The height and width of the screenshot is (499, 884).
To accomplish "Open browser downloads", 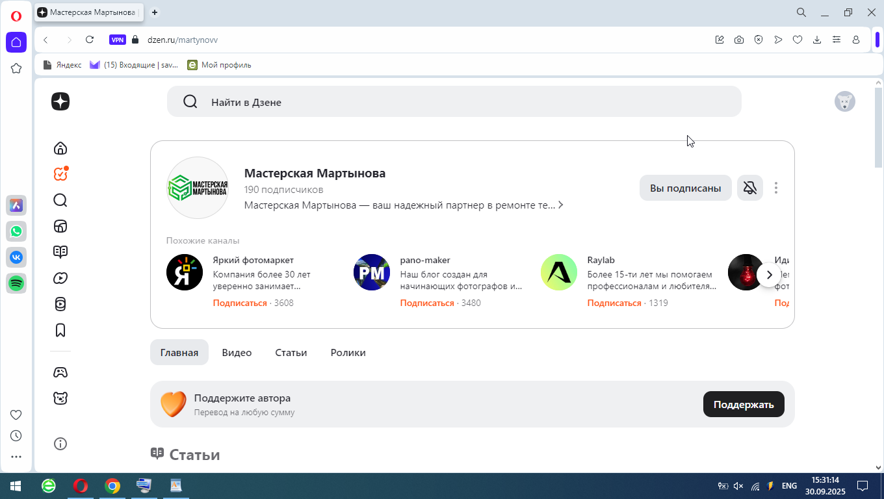I will click(817, 40).
